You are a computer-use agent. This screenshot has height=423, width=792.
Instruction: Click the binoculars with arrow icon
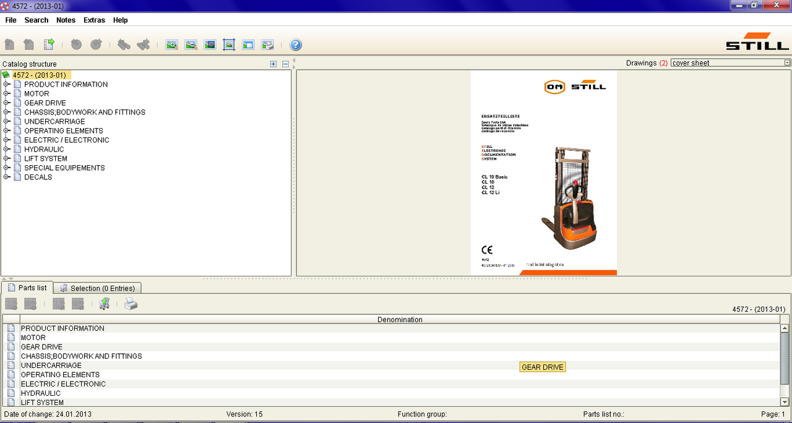pos(144,45)
